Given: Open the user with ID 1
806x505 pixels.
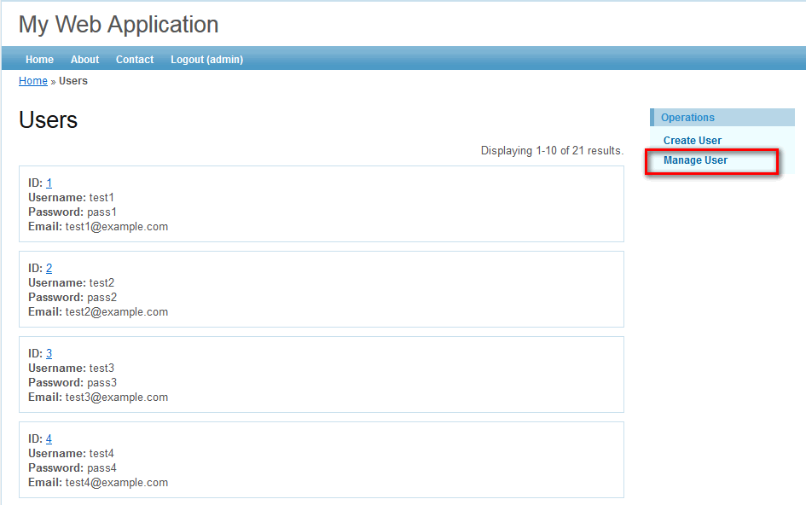Looking at the screenshot, I should coord(49,183).
